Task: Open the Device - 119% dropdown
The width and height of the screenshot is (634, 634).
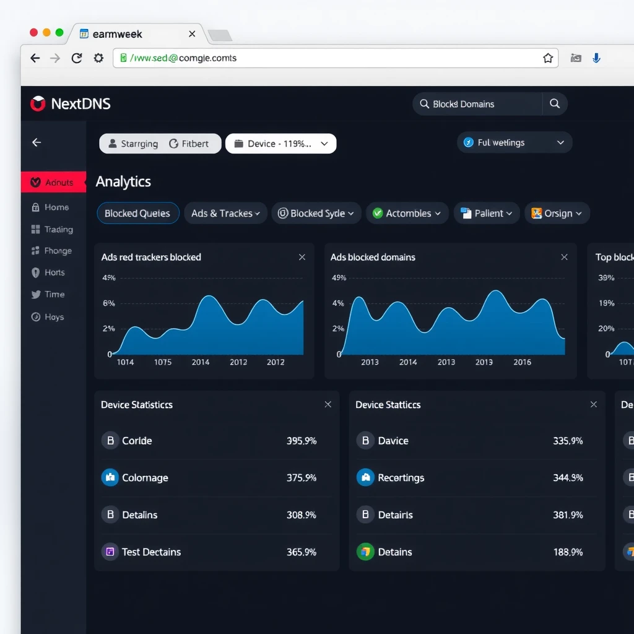Action: pos(280,144)
